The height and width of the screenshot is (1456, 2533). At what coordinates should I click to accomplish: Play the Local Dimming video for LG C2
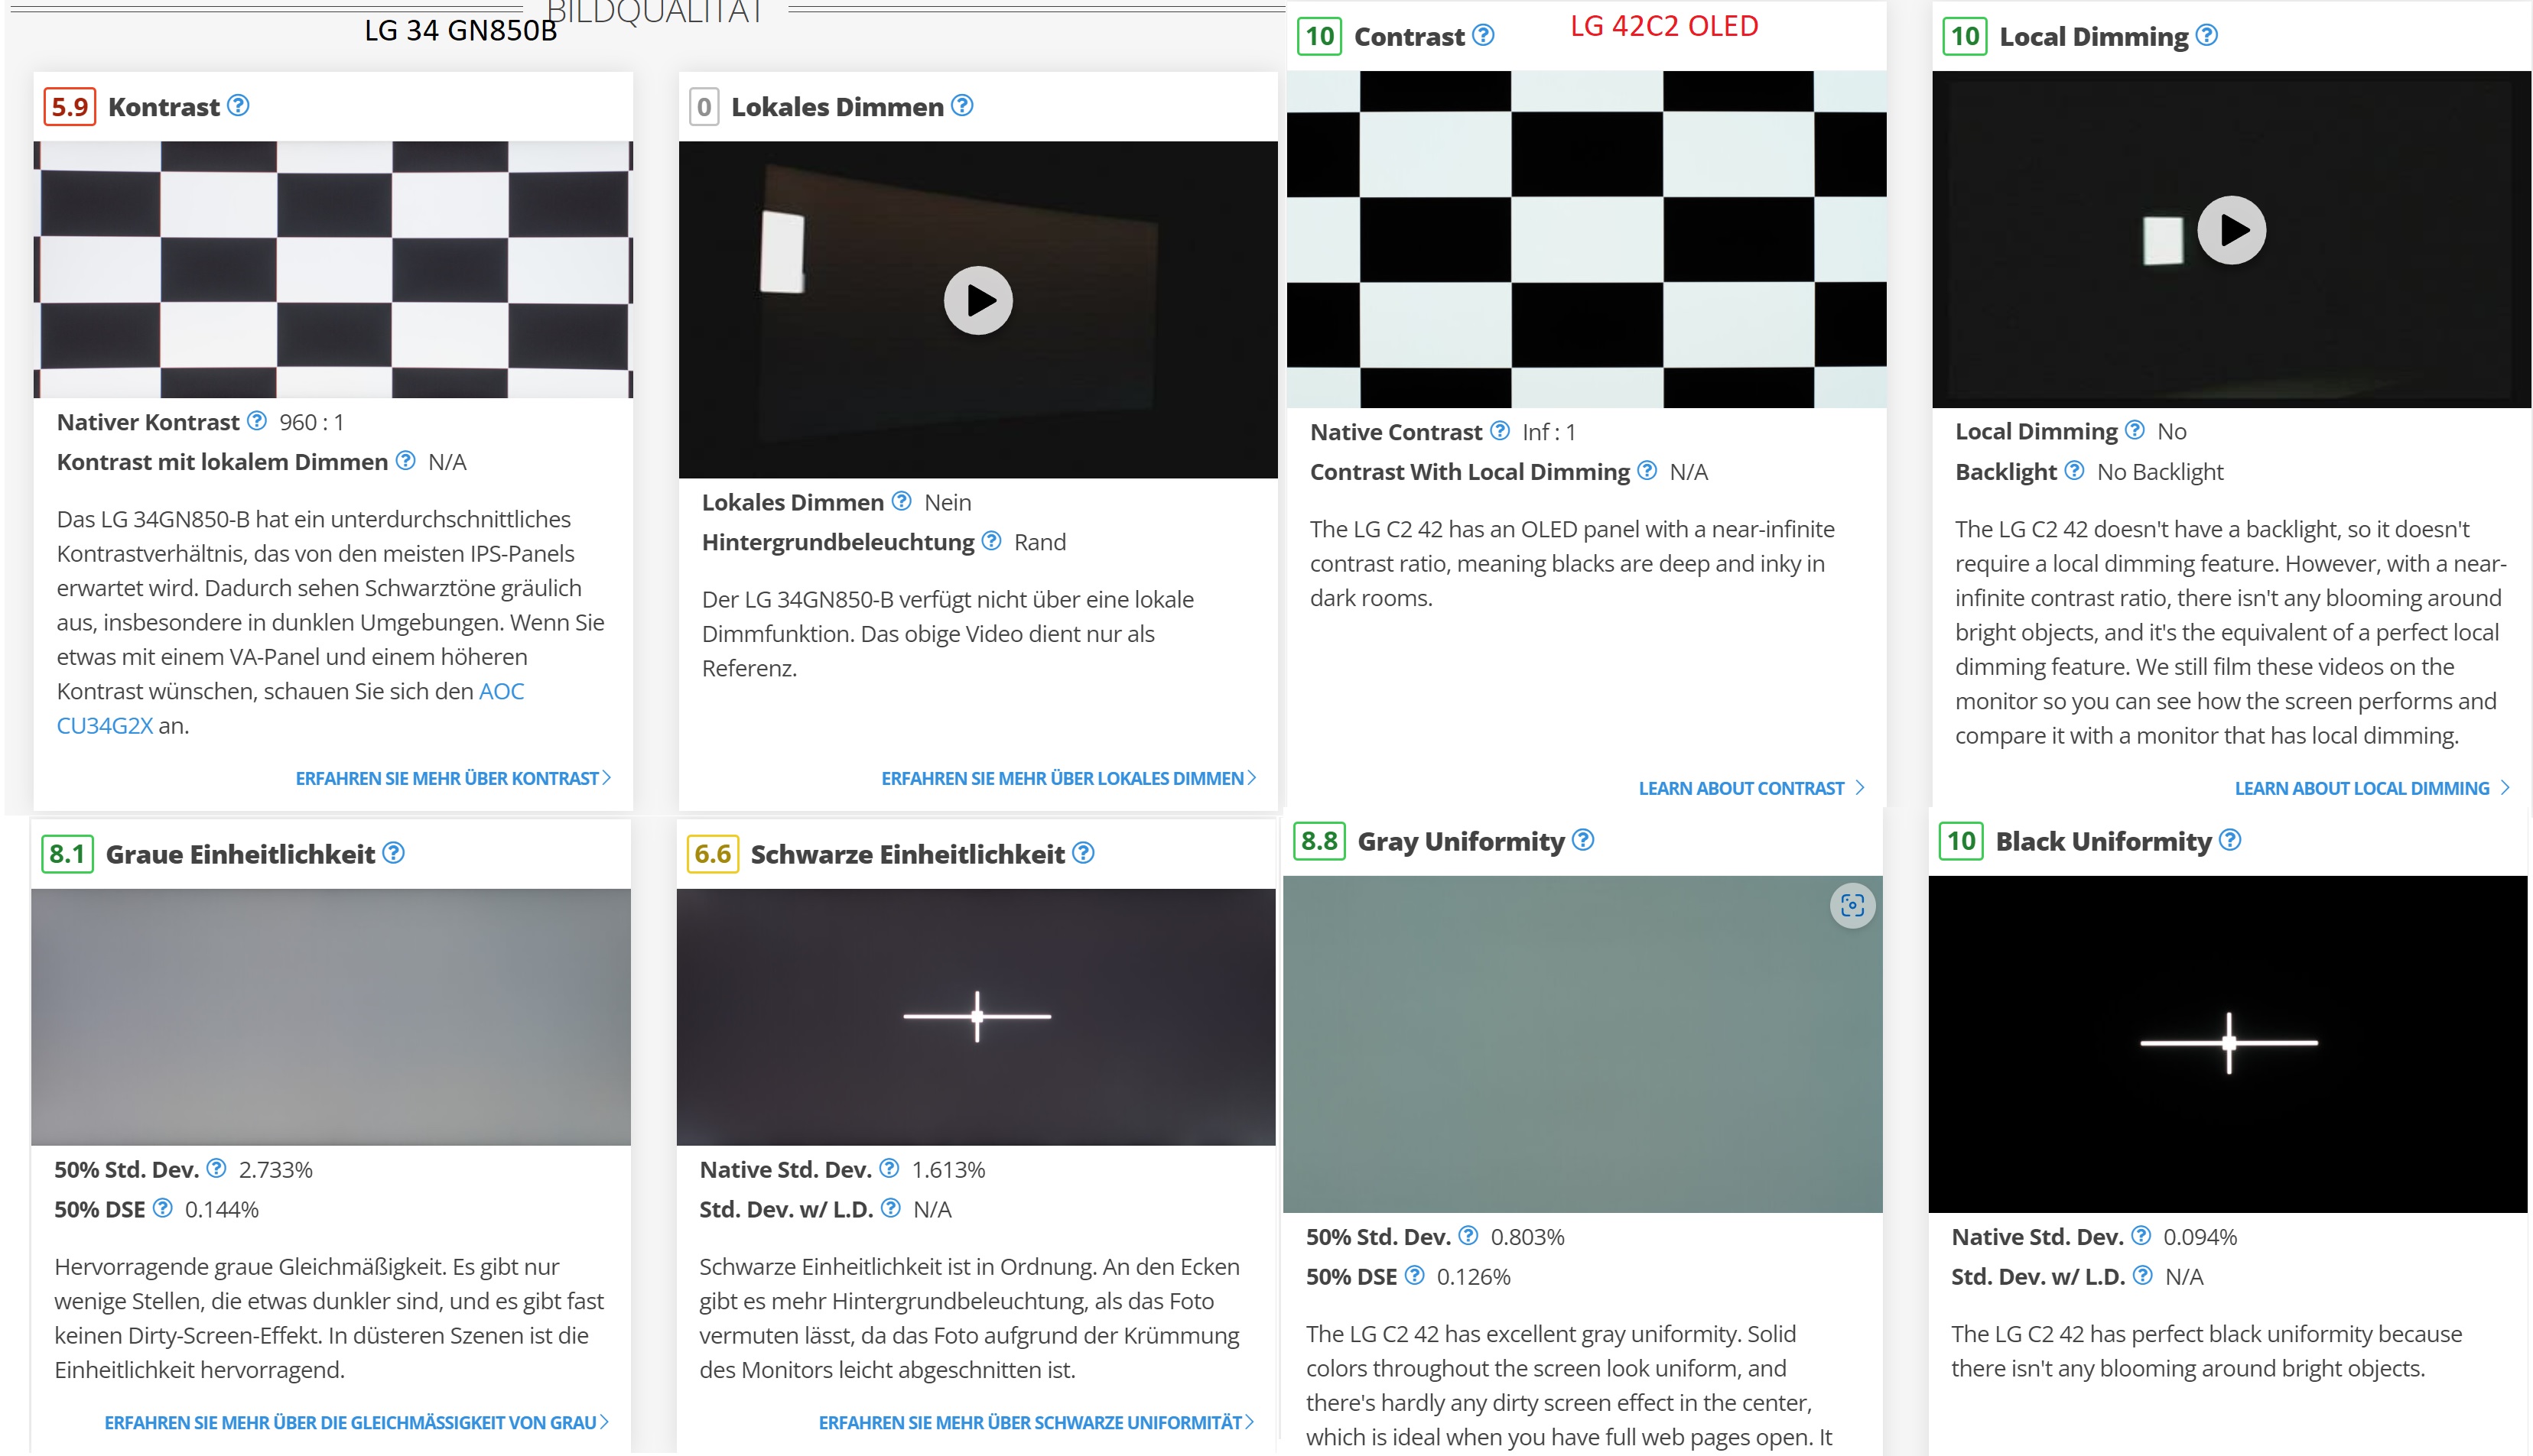(2231, 230)
